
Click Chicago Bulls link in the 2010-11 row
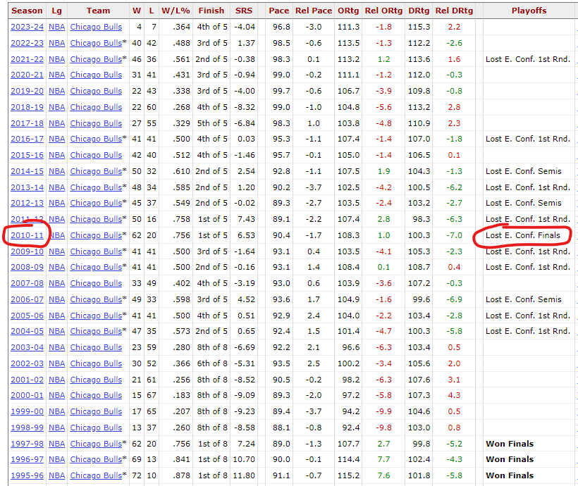(96, 235)
